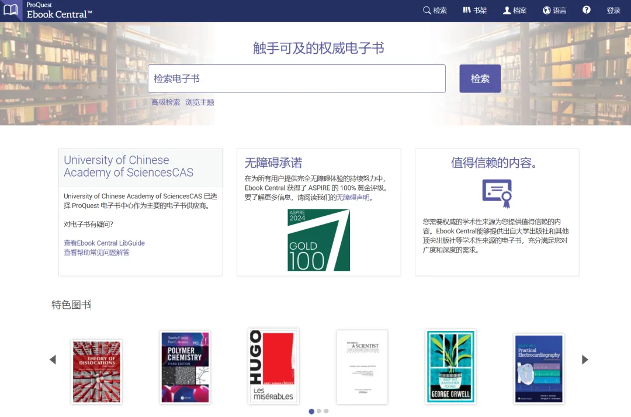Open the 查看帮助常见问题解答 link

96,253
